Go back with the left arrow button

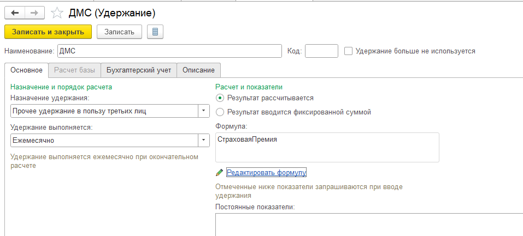click(x=15, y=13)
